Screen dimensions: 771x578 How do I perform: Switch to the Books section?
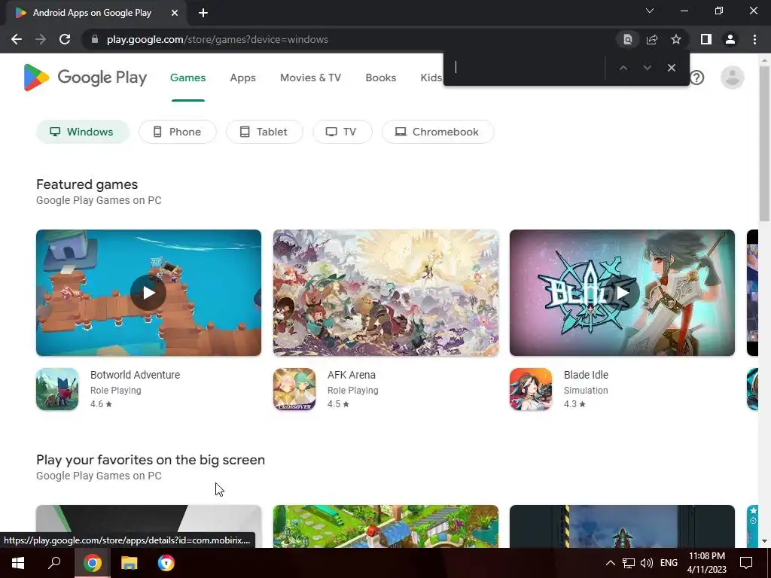pyautogui.click(x=380, y=78)
